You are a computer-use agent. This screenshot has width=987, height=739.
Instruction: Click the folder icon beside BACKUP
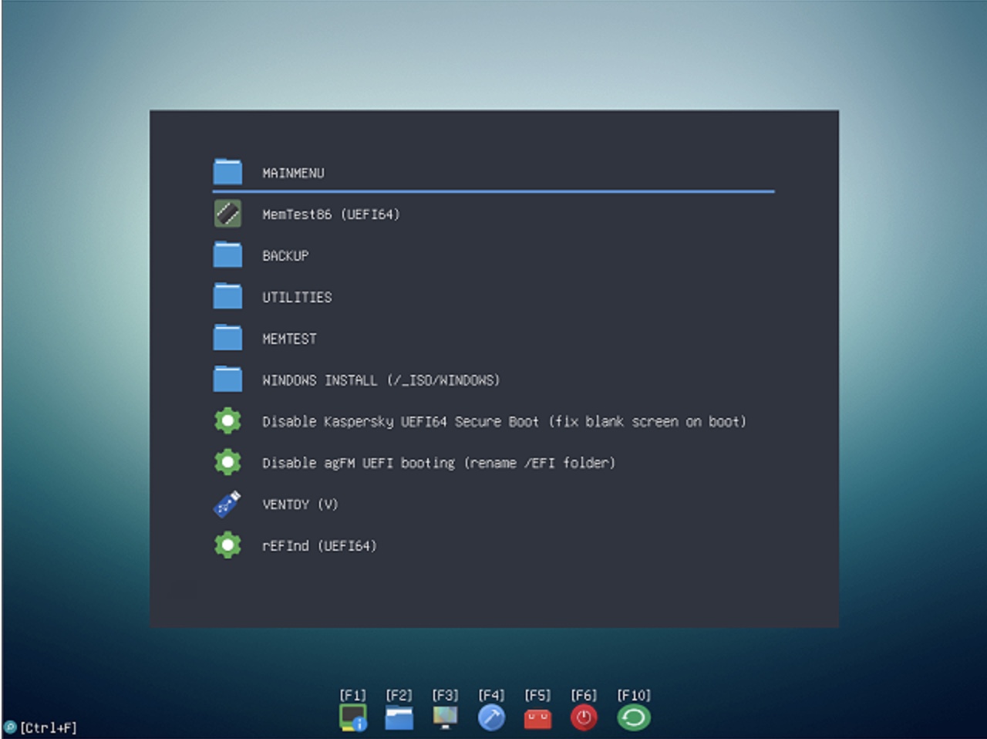point(227,255)
